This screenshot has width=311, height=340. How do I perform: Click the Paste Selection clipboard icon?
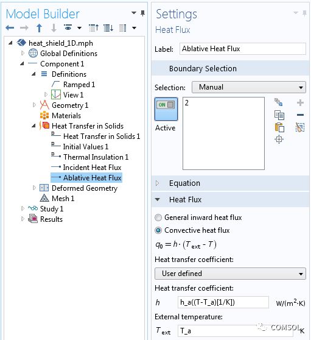(279, 127)
